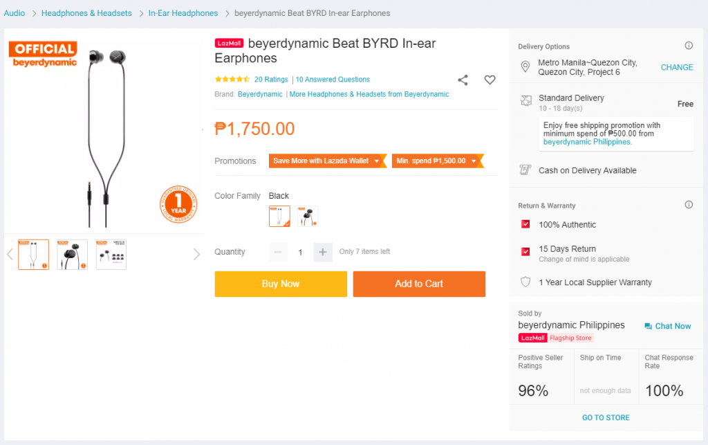Viewport: 708px width, 445px height.
Task: Click Delivery Options info icon
Action: (689, 46)
